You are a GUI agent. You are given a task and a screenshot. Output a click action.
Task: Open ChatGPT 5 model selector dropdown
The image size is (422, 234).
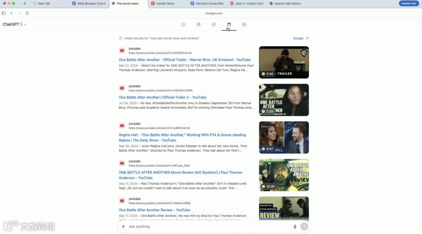click(x=14, y=25)
